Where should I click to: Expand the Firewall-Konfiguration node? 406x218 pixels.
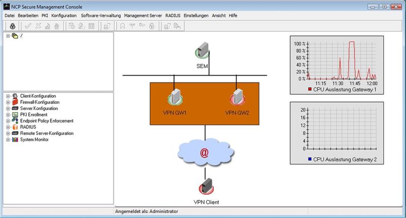8,102
